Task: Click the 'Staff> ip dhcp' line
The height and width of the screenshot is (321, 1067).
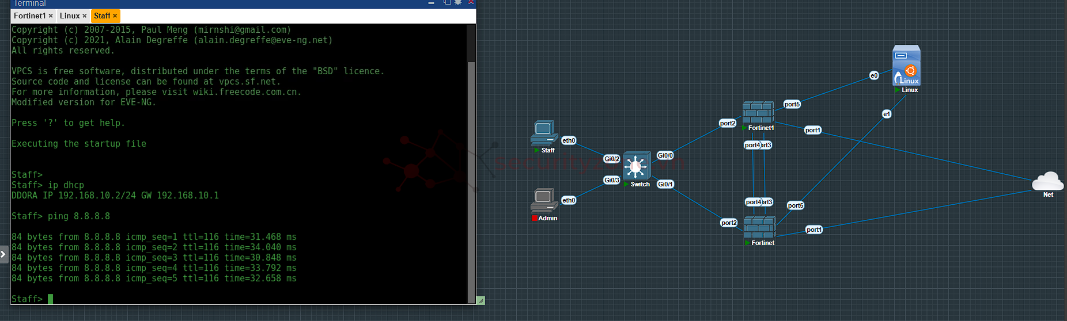Action: click(48, 185)
